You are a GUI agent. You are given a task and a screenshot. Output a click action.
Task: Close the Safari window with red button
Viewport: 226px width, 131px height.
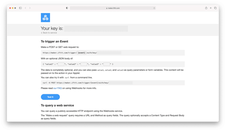(10, 8)
